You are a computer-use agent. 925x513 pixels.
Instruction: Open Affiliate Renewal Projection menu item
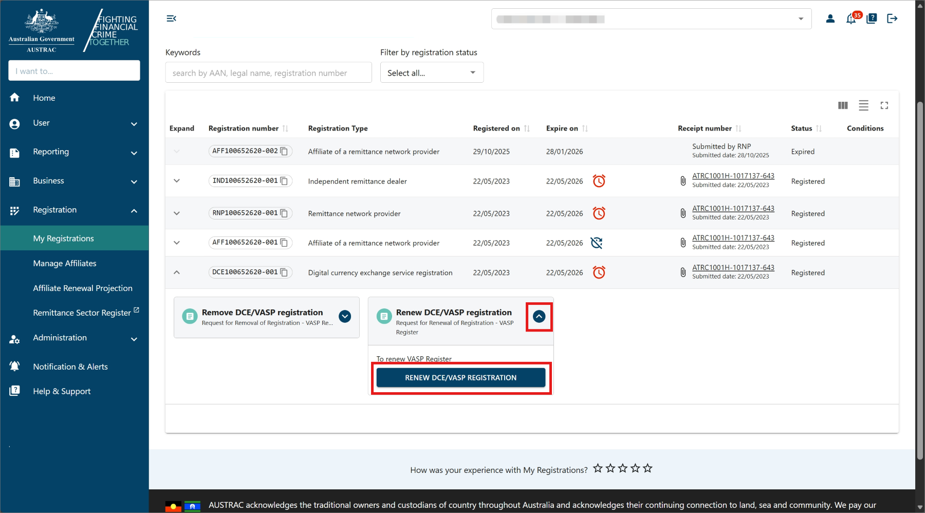(x=83, y=288)
